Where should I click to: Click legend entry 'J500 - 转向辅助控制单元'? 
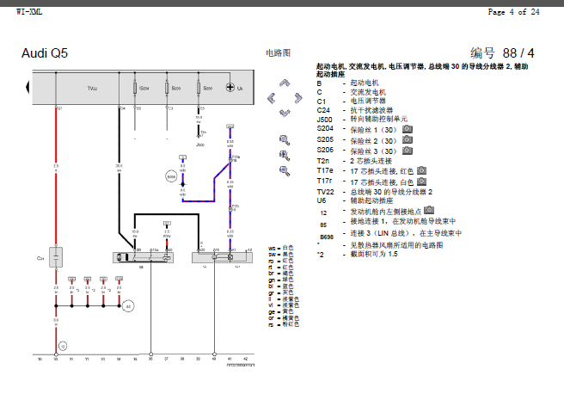tap(362, 119)
